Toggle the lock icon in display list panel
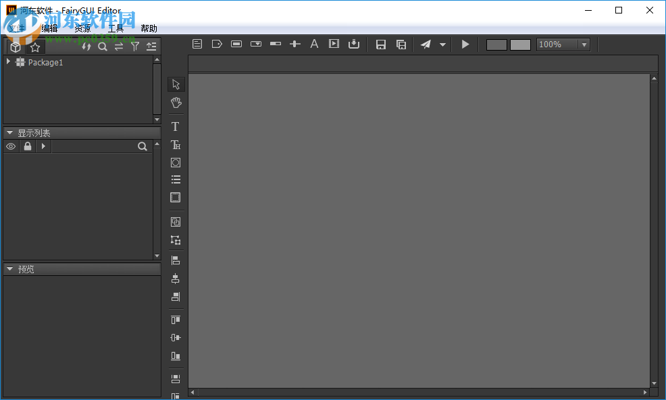Screen dimensions: 666x400 27,146
